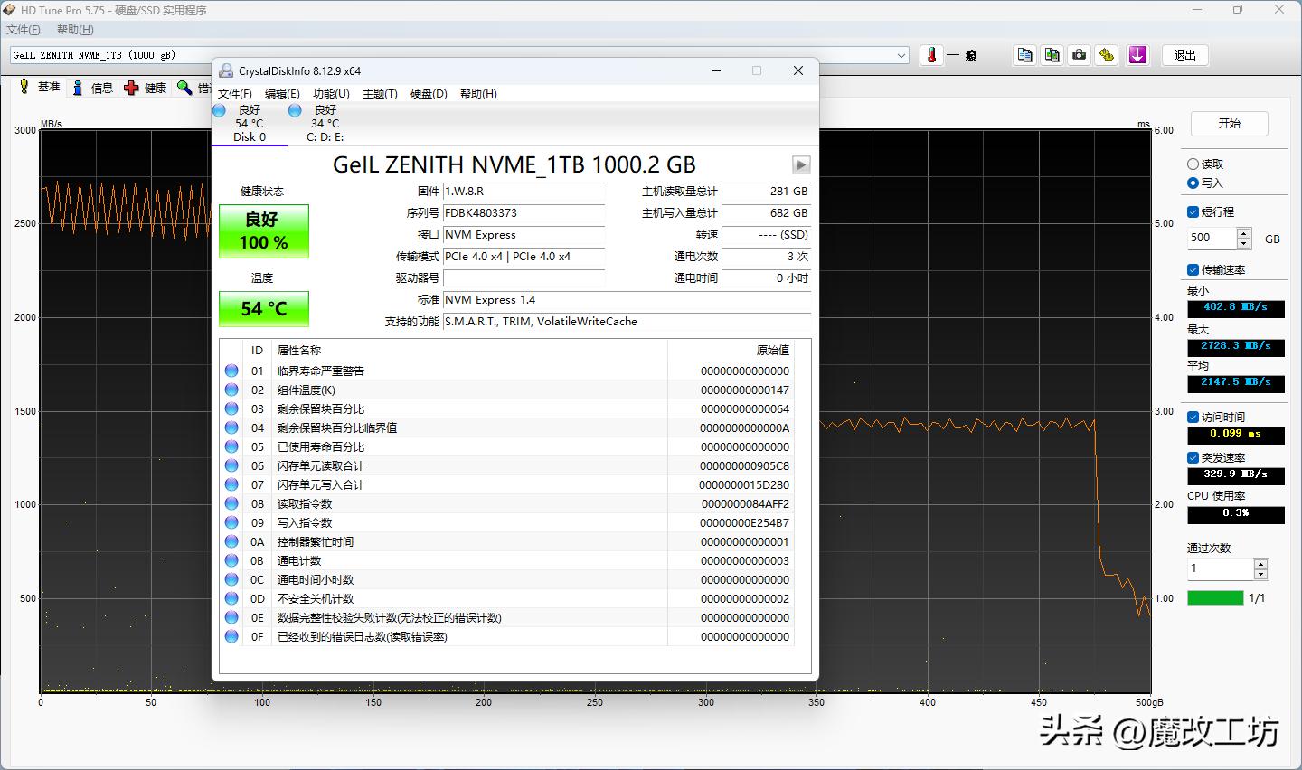Click the next-disk arrow beside GeIL title
Image resolution: width=1302 pixels, height=770 pixels.
(x=801, y=164)
